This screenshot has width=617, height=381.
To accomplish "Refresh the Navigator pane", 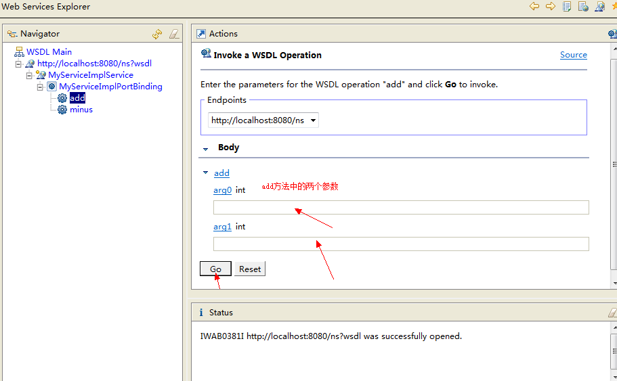I will point(157,35).
